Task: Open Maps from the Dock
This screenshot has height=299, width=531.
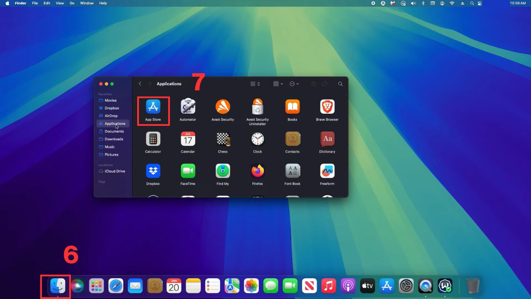Action: (x=232, y=286)
